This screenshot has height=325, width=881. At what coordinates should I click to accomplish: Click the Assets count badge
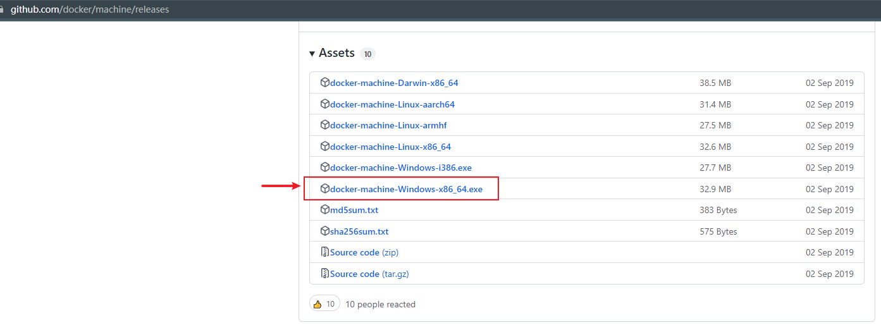tap(367, 54)
